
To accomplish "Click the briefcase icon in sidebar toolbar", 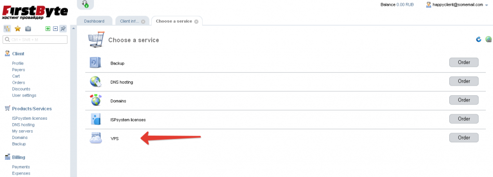I will tap(28, 29).
